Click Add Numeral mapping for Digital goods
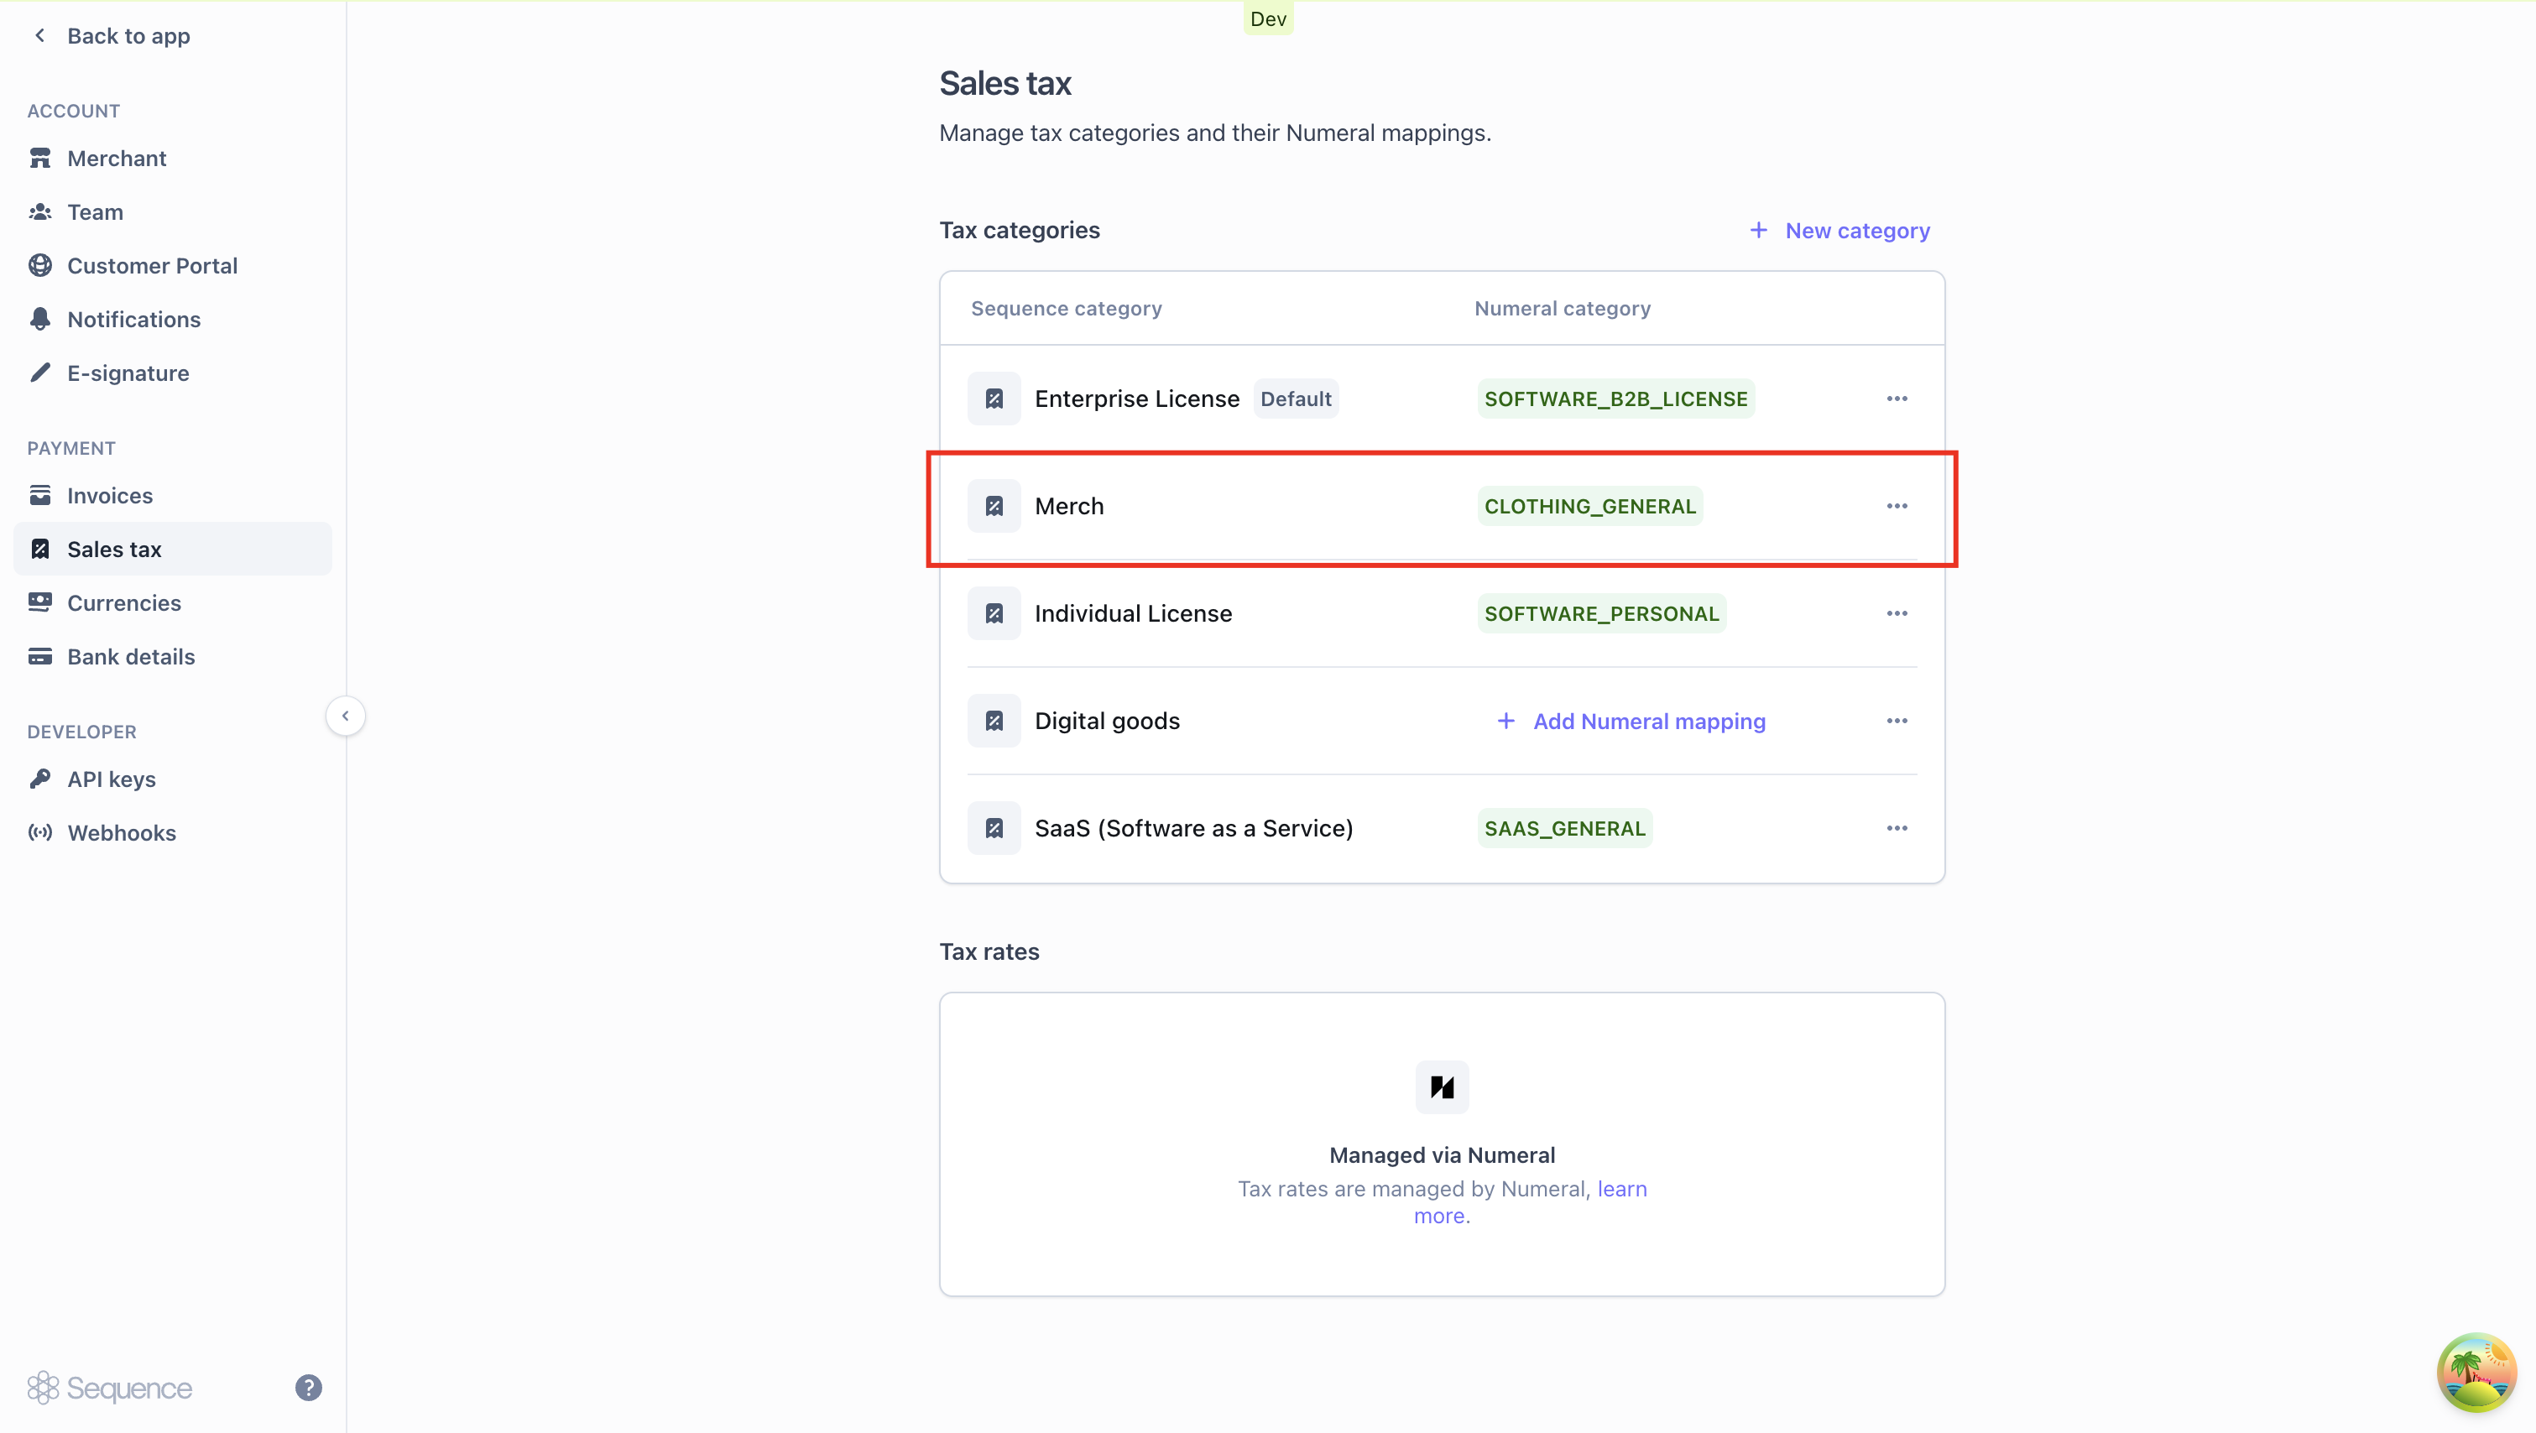The image size is (2536, 1433). [1631, 721]
